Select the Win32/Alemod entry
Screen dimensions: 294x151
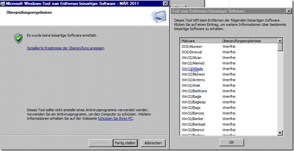[193, 63]
